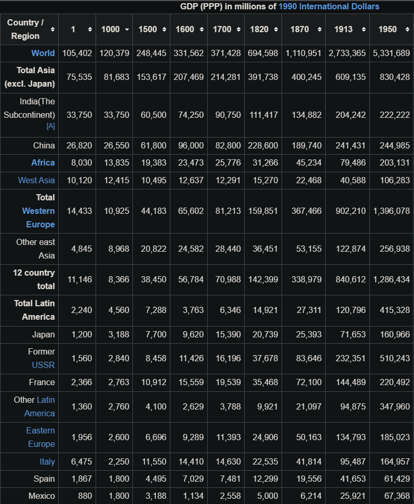The width and height of the screenshot is (414, 504).
Task: Sort by year 1950 column arrows
Action: tap(407, 29)
